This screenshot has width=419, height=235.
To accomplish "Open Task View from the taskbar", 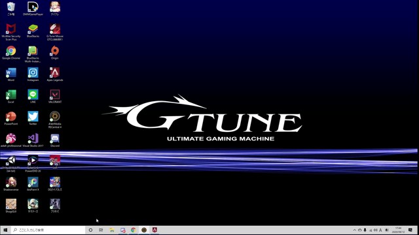I will [101, 230].
